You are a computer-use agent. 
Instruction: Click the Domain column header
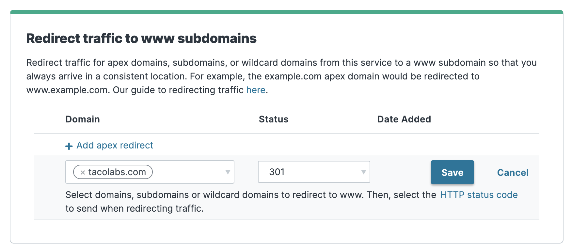click(x=82, y=119)
